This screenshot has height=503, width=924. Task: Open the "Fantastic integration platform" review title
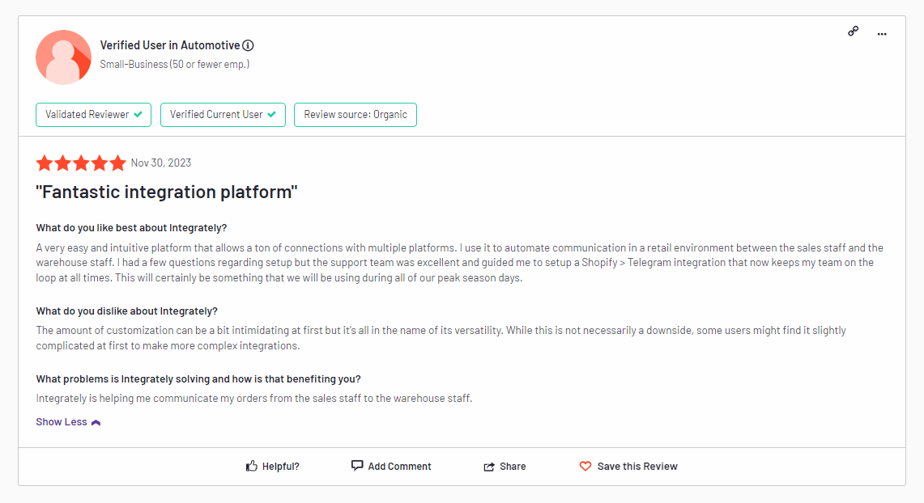(167, 192)
